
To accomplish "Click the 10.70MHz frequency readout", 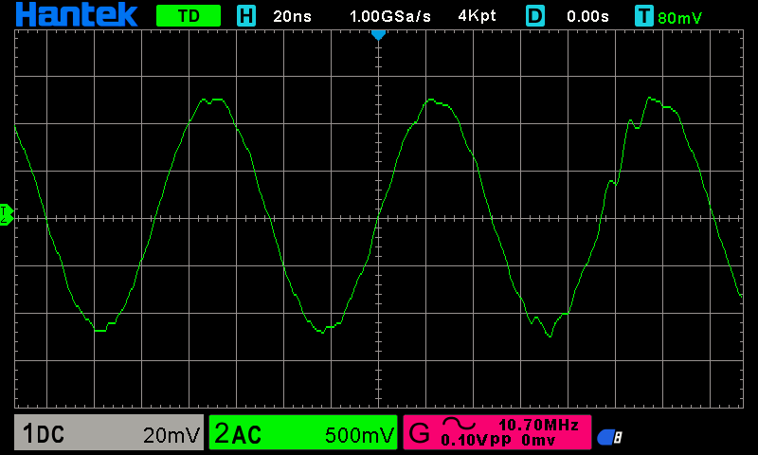I will [x=538, y=425].
